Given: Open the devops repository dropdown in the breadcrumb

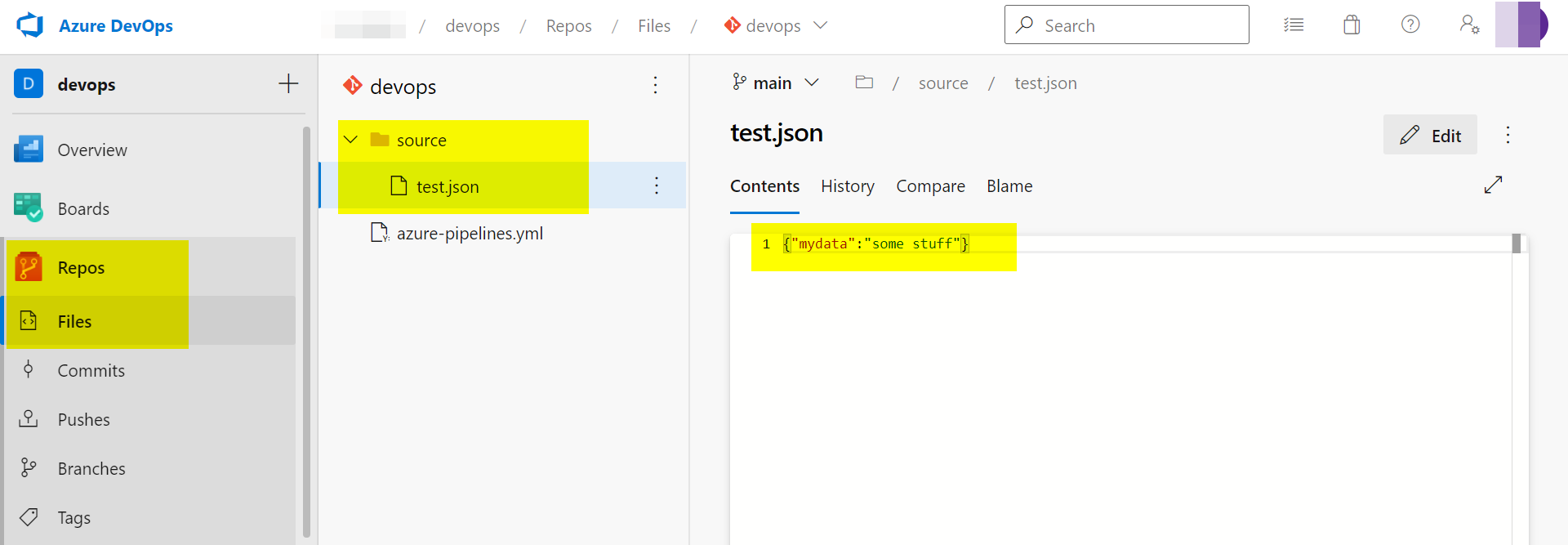Looking at the screenshot, I should click(776, 25).
